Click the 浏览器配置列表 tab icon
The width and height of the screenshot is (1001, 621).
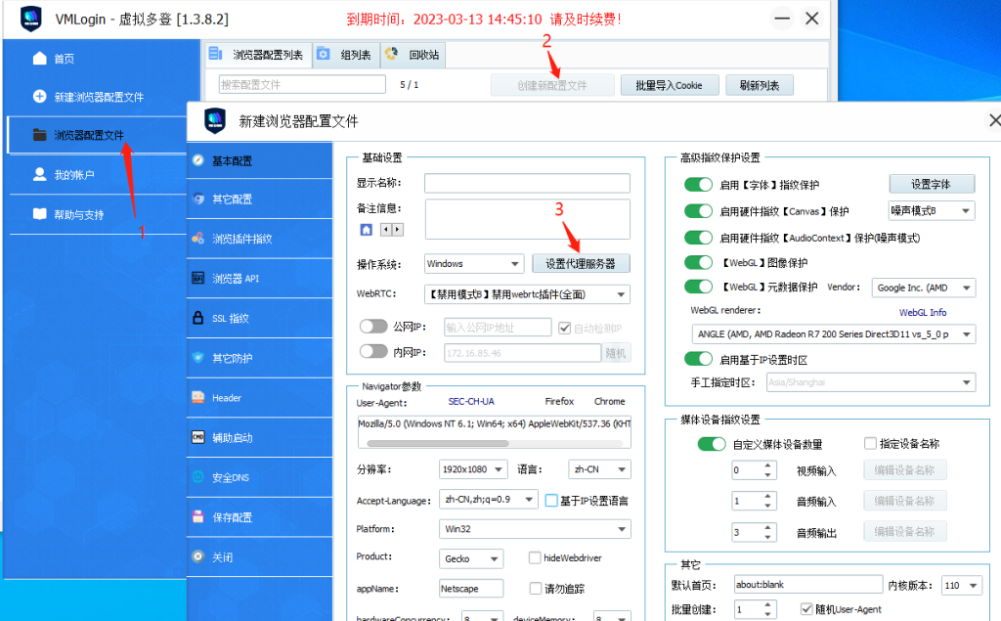[215, 53]
